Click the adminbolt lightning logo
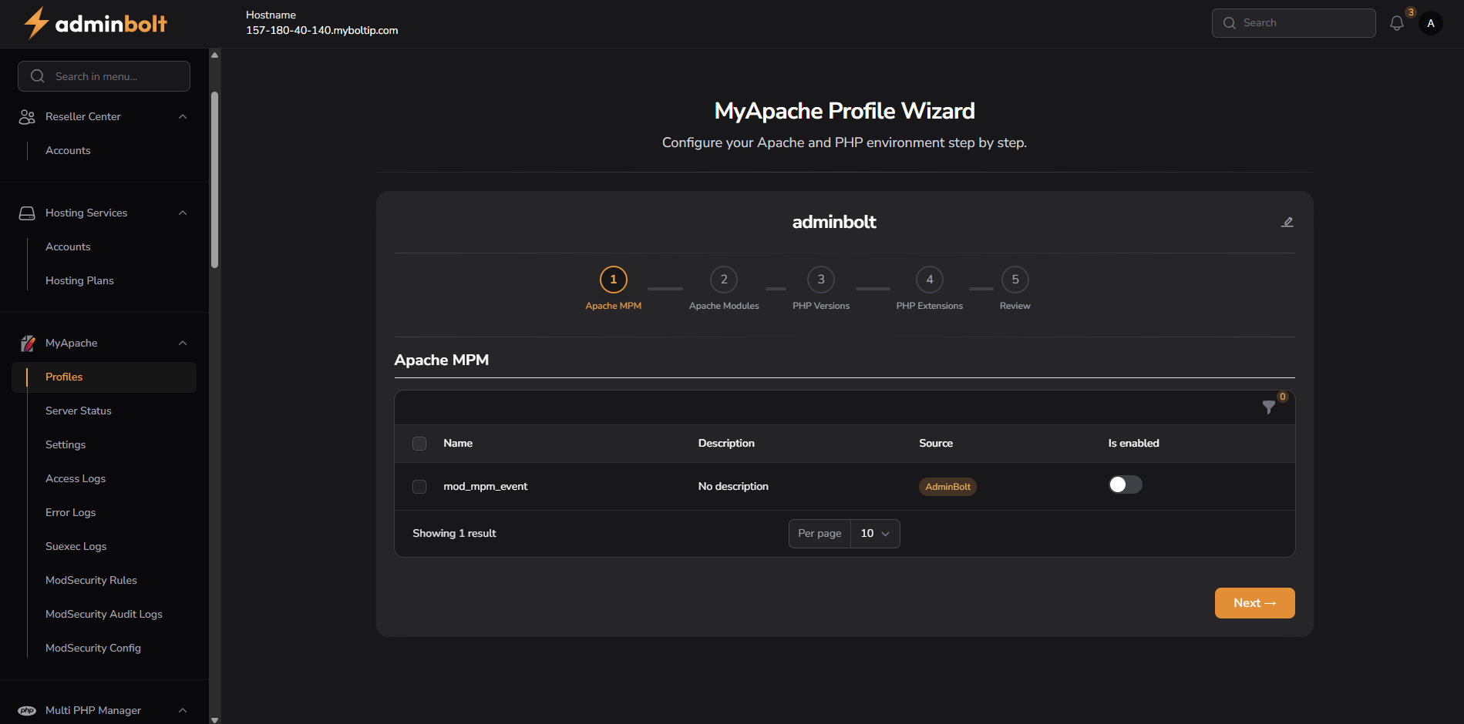This screenshot has height=724, width=1464. (x=35, y=23)
